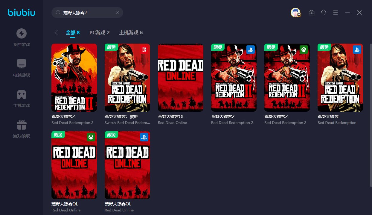The height and width of the screenshot is (215, 372).
Task: Switch to the 主机游戏 6 tab
Action: tap(131, 33)
